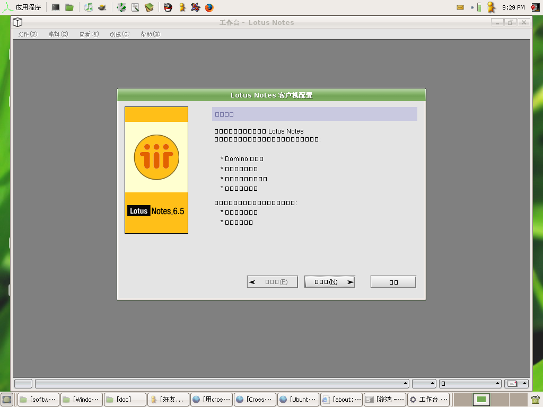Viewport: 543px width, 407px height.
Task: Click the dialog title 'Lotus Notes 客户机配置'
Action: [271, 95]
